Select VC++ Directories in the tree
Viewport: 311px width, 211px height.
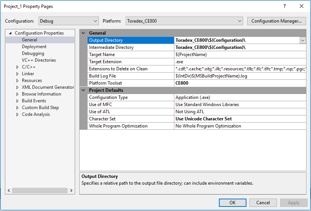(x=39, y=60)
